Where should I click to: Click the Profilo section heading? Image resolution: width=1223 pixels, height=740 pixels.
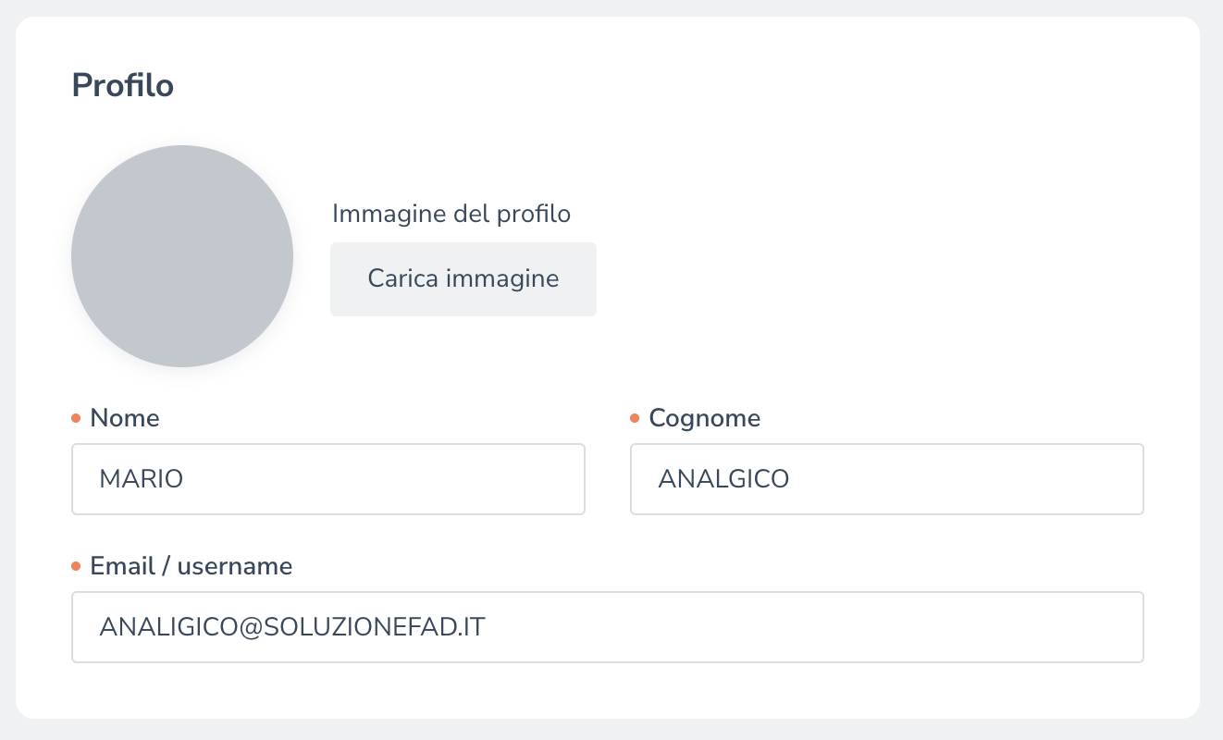pyautogui.click(x=123, y=85)
